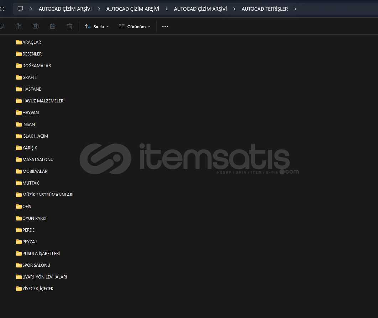The image size is (378, 318).
Task: Click the Delete trash can icon
Action: click(70, 26)
